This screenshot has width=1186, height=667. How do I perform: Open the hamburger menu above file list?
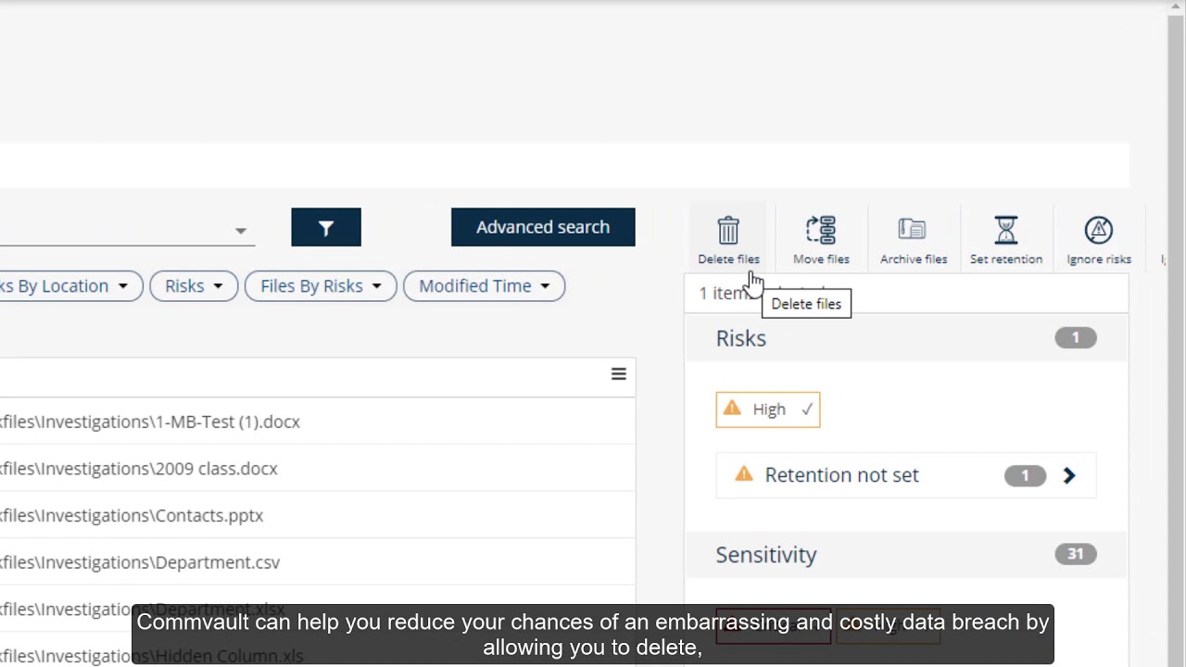(619, 374)
